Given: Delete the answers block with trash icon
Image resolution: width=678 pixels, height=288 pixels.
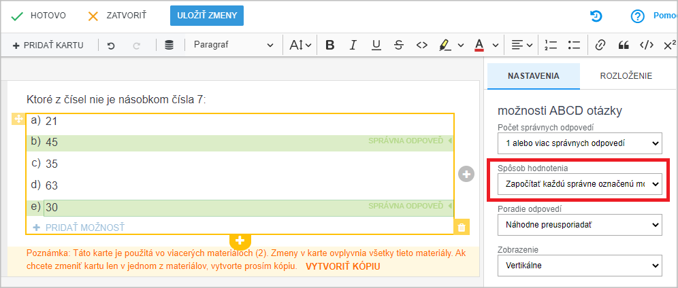Looking at the screenshot, I should coord(462,228).
